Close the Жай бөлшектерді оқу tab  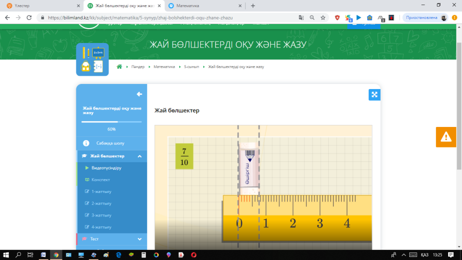coord(159,6)
